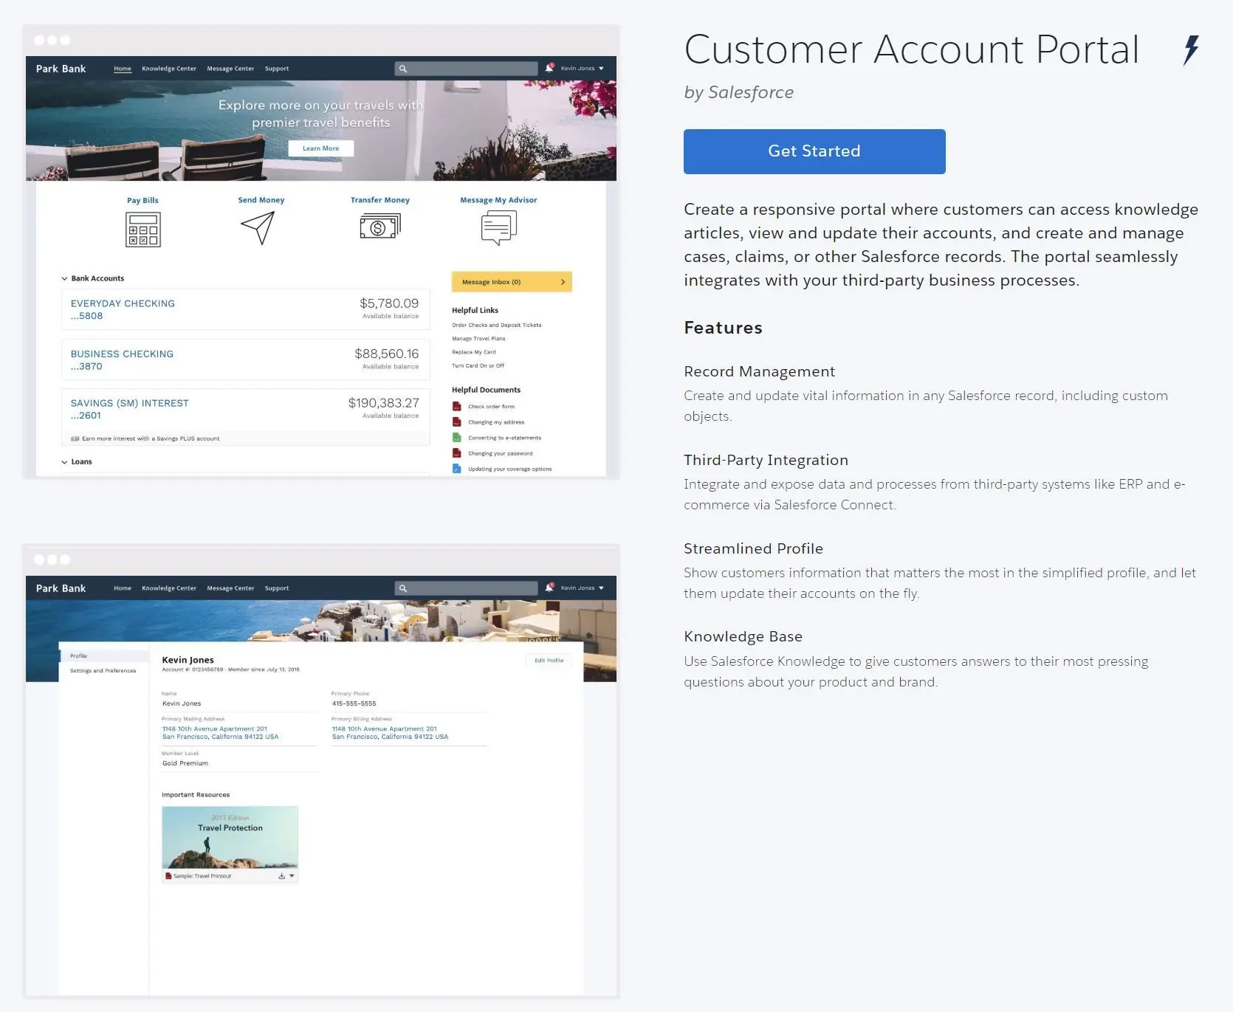Click the Converting to e-statements document icon

click(x=456, y=438)
